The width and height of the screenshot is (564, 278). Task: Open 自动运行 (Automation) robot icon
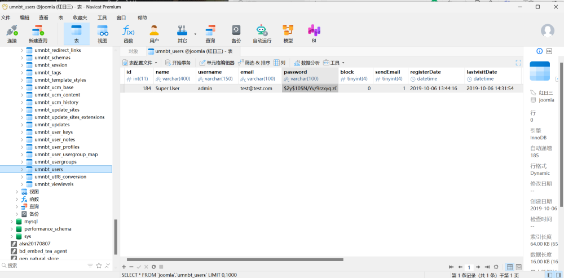click(x=262, y=33)
